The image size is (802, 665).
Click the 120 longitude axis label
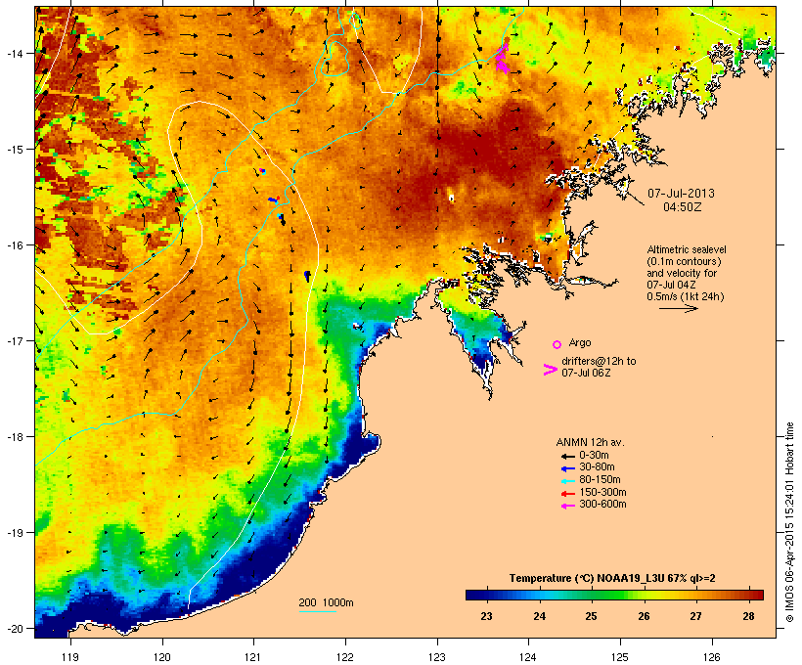coord(162,657)
